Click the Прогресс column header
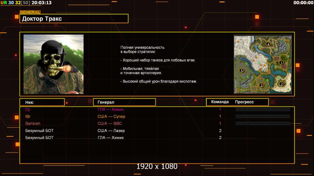 244,102
